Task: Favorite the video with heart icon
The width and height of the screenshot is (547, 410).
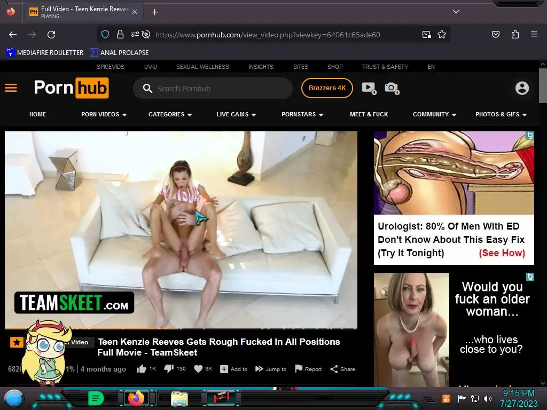Action: (x=198, y=369)
